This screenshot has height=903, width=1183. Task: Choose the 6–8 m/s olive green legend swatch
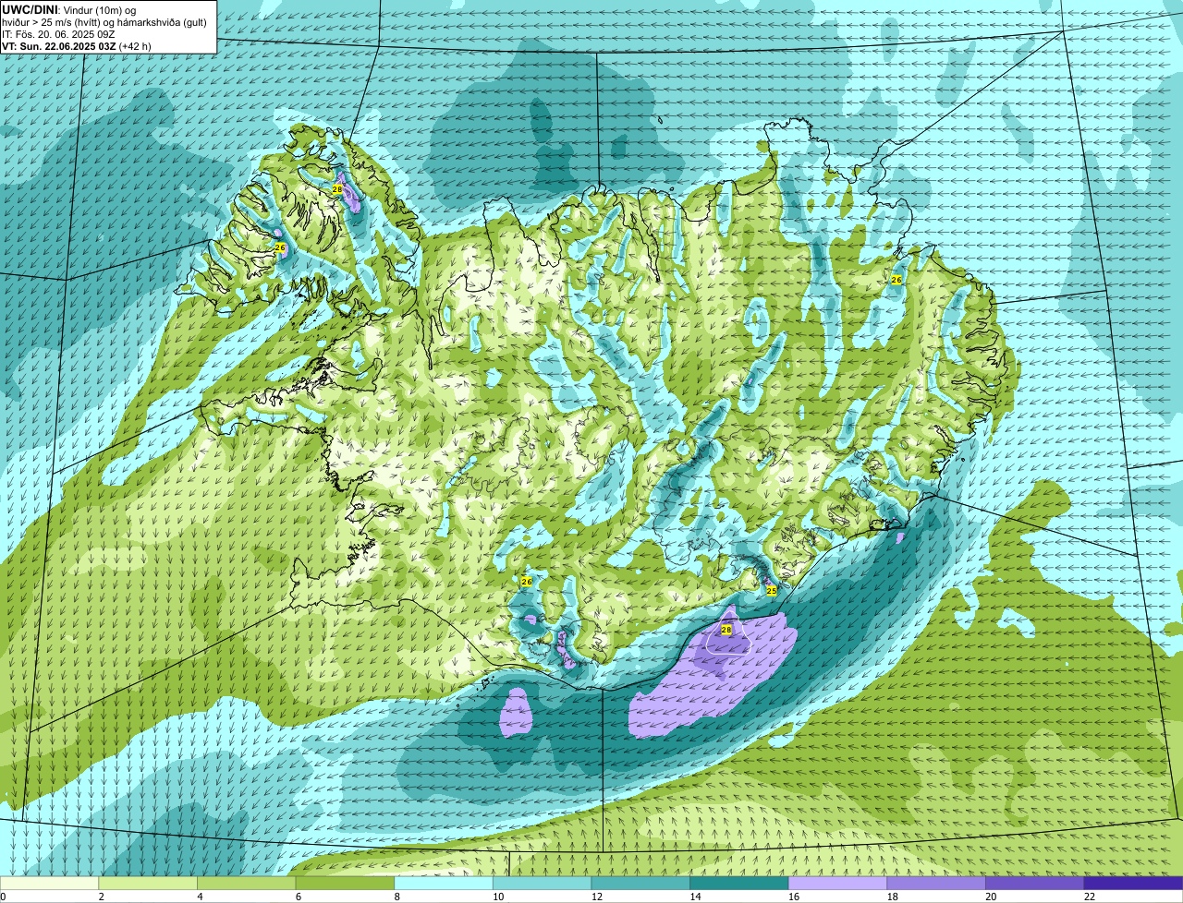coord(345,883)
